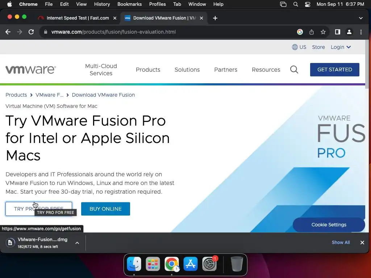371x278 pixels.
Task: Click Stage Manager icon in menu bar
Action: [x=283, y=4]
